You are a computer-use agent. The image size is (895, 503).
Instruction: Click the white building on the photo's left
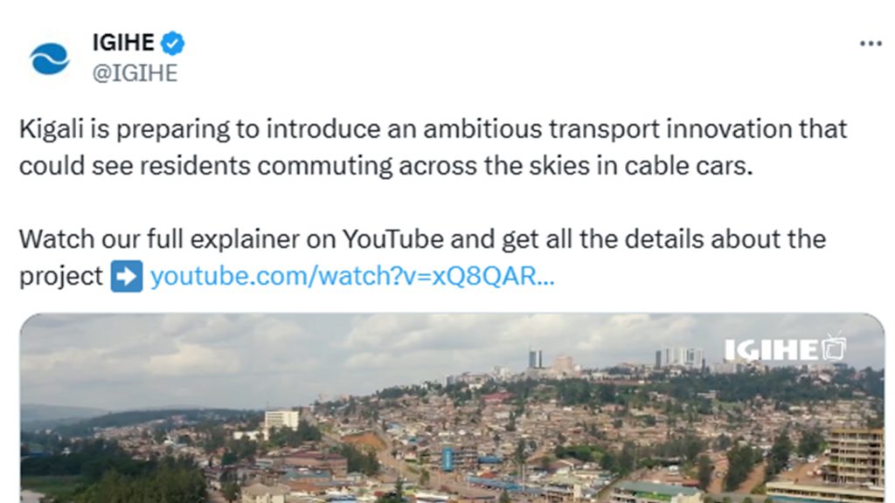281,419
